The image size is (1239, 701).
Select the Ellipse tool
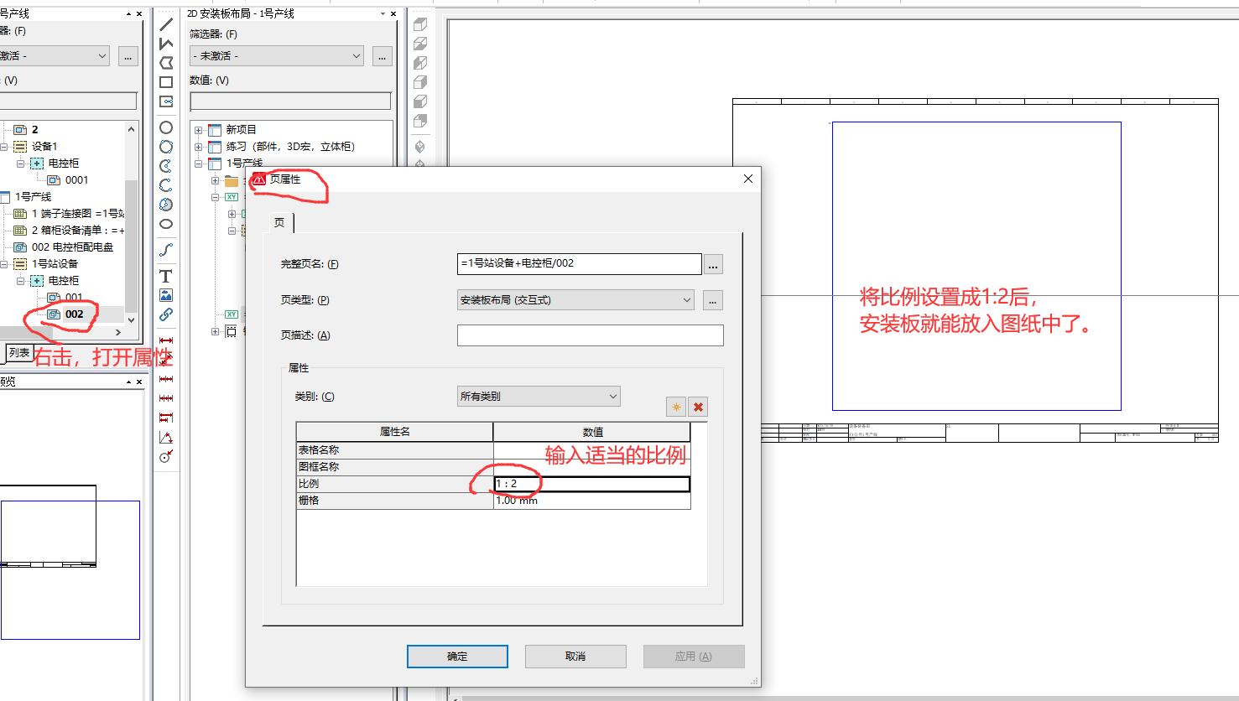pyautogui.click(x=165, y=225)
